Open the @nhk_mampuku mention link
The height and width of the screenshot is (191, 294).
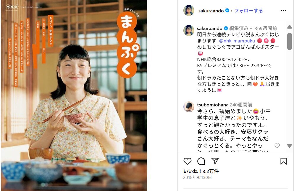click(237, 41)
